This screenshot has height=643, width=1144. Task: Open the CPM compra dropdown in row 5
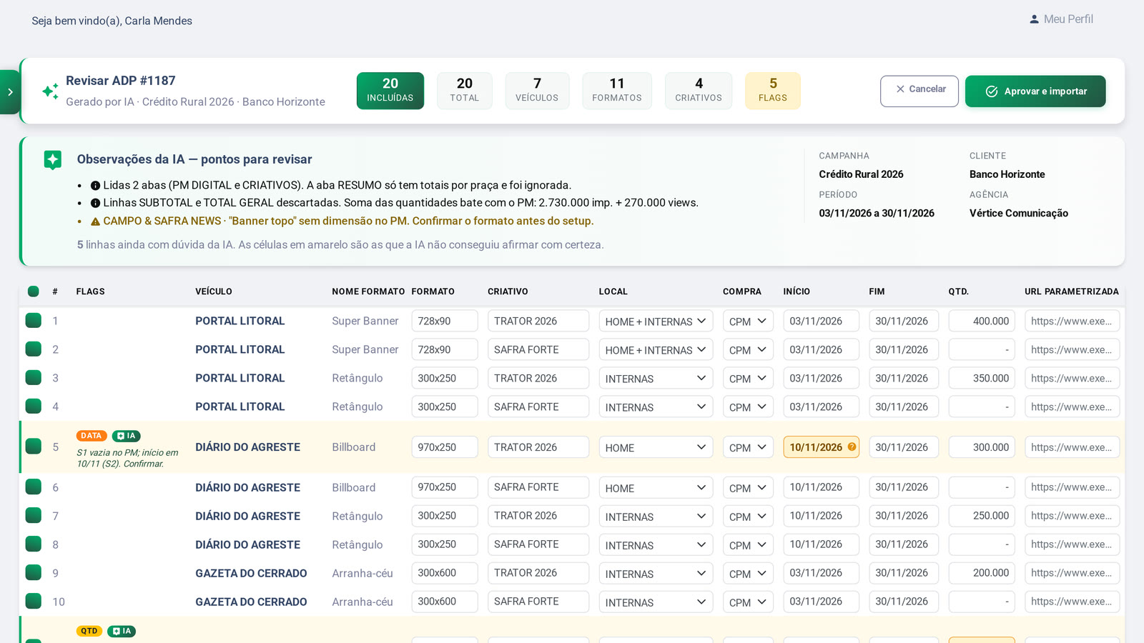748,447
